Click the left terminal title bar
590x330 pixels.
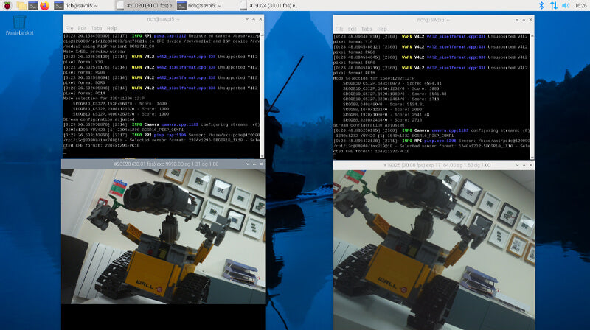(x=163, y=19)
